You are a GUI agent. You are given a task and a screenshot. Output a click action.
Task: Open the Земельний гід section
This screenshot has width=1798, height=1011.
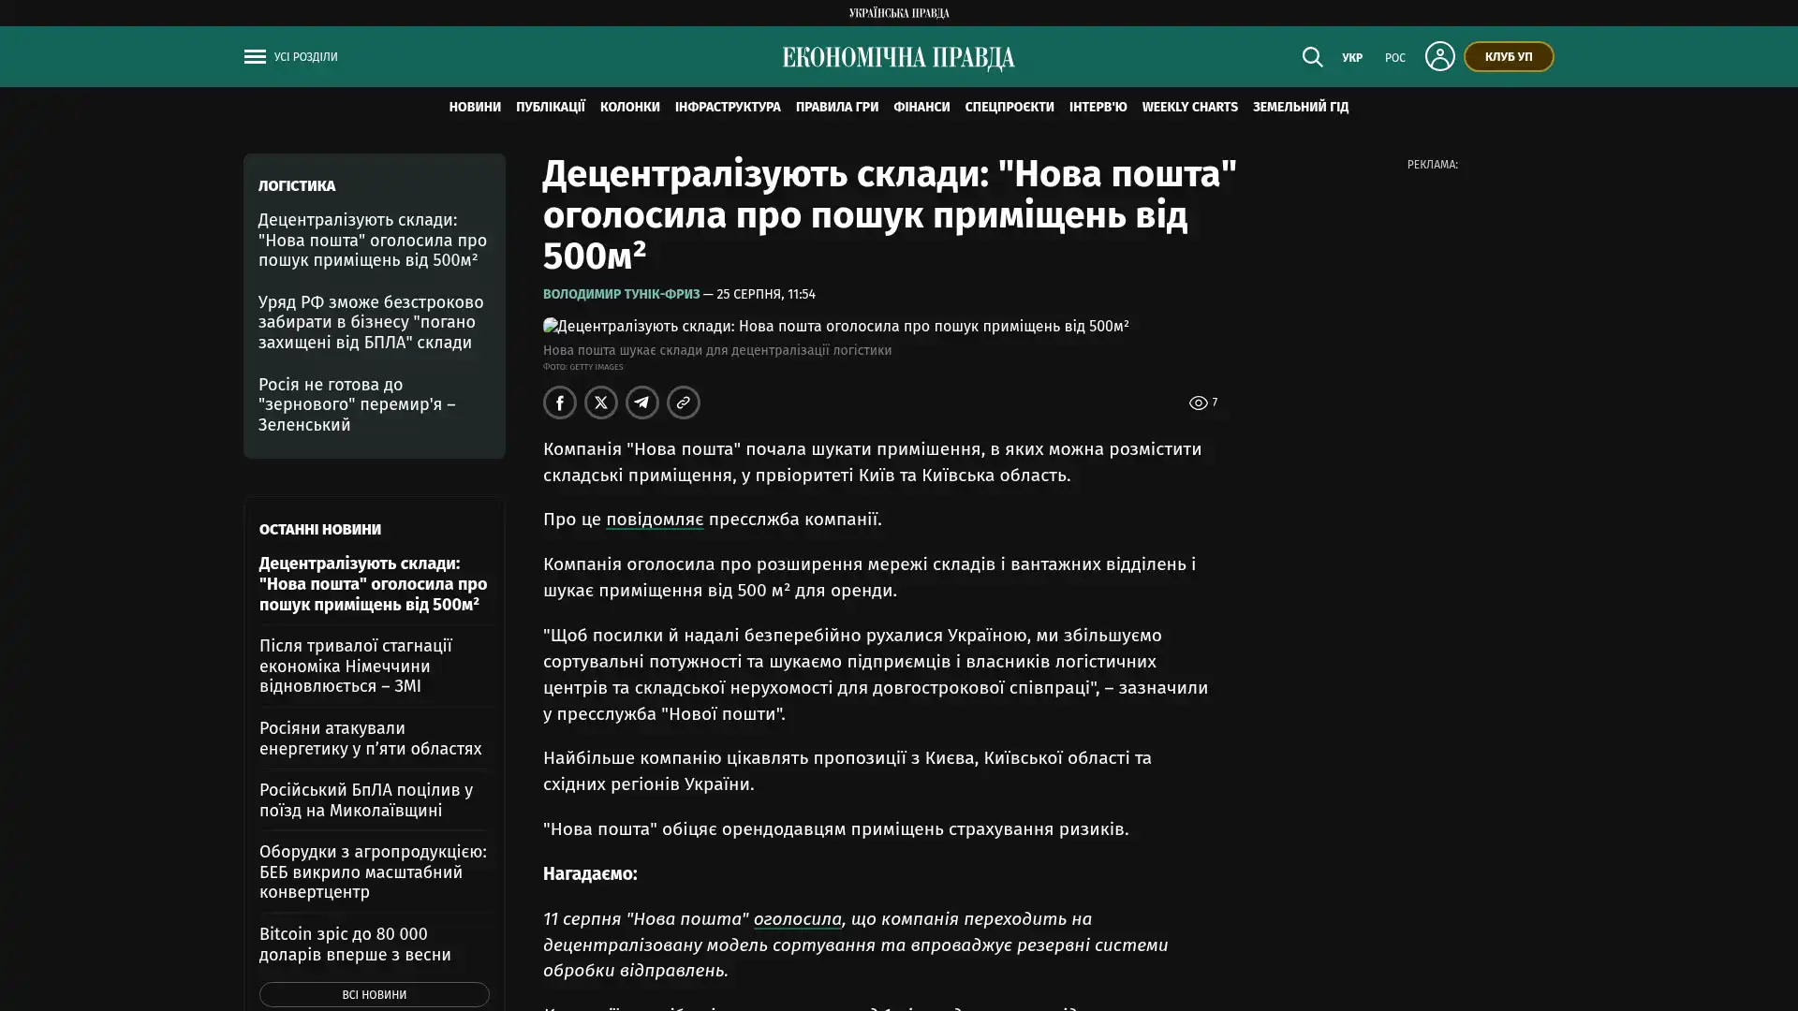click(x=1301, y=108)
